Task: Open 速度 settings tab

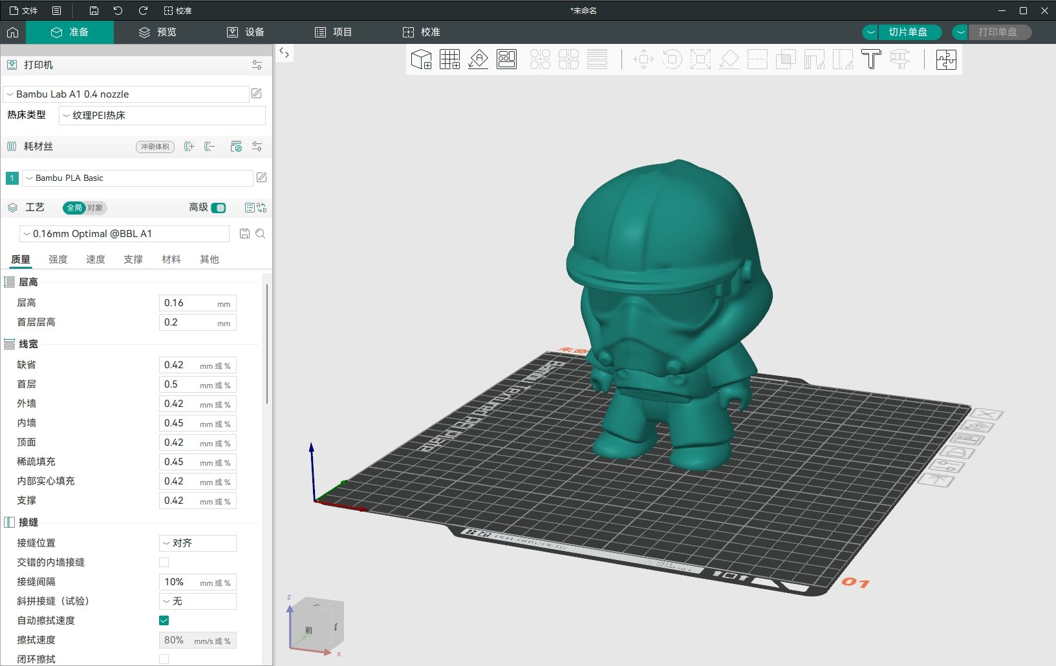Action: 96,260
